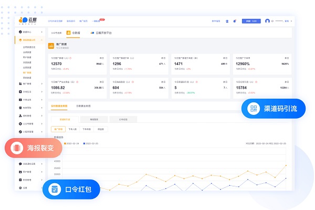
Task: Click the orange chart icon beside 推广数据 heading
Action: pyautogui.click(x=51, y=46)
